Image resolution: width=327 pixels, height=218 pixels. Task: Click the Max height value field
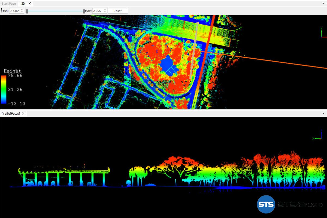98,11
